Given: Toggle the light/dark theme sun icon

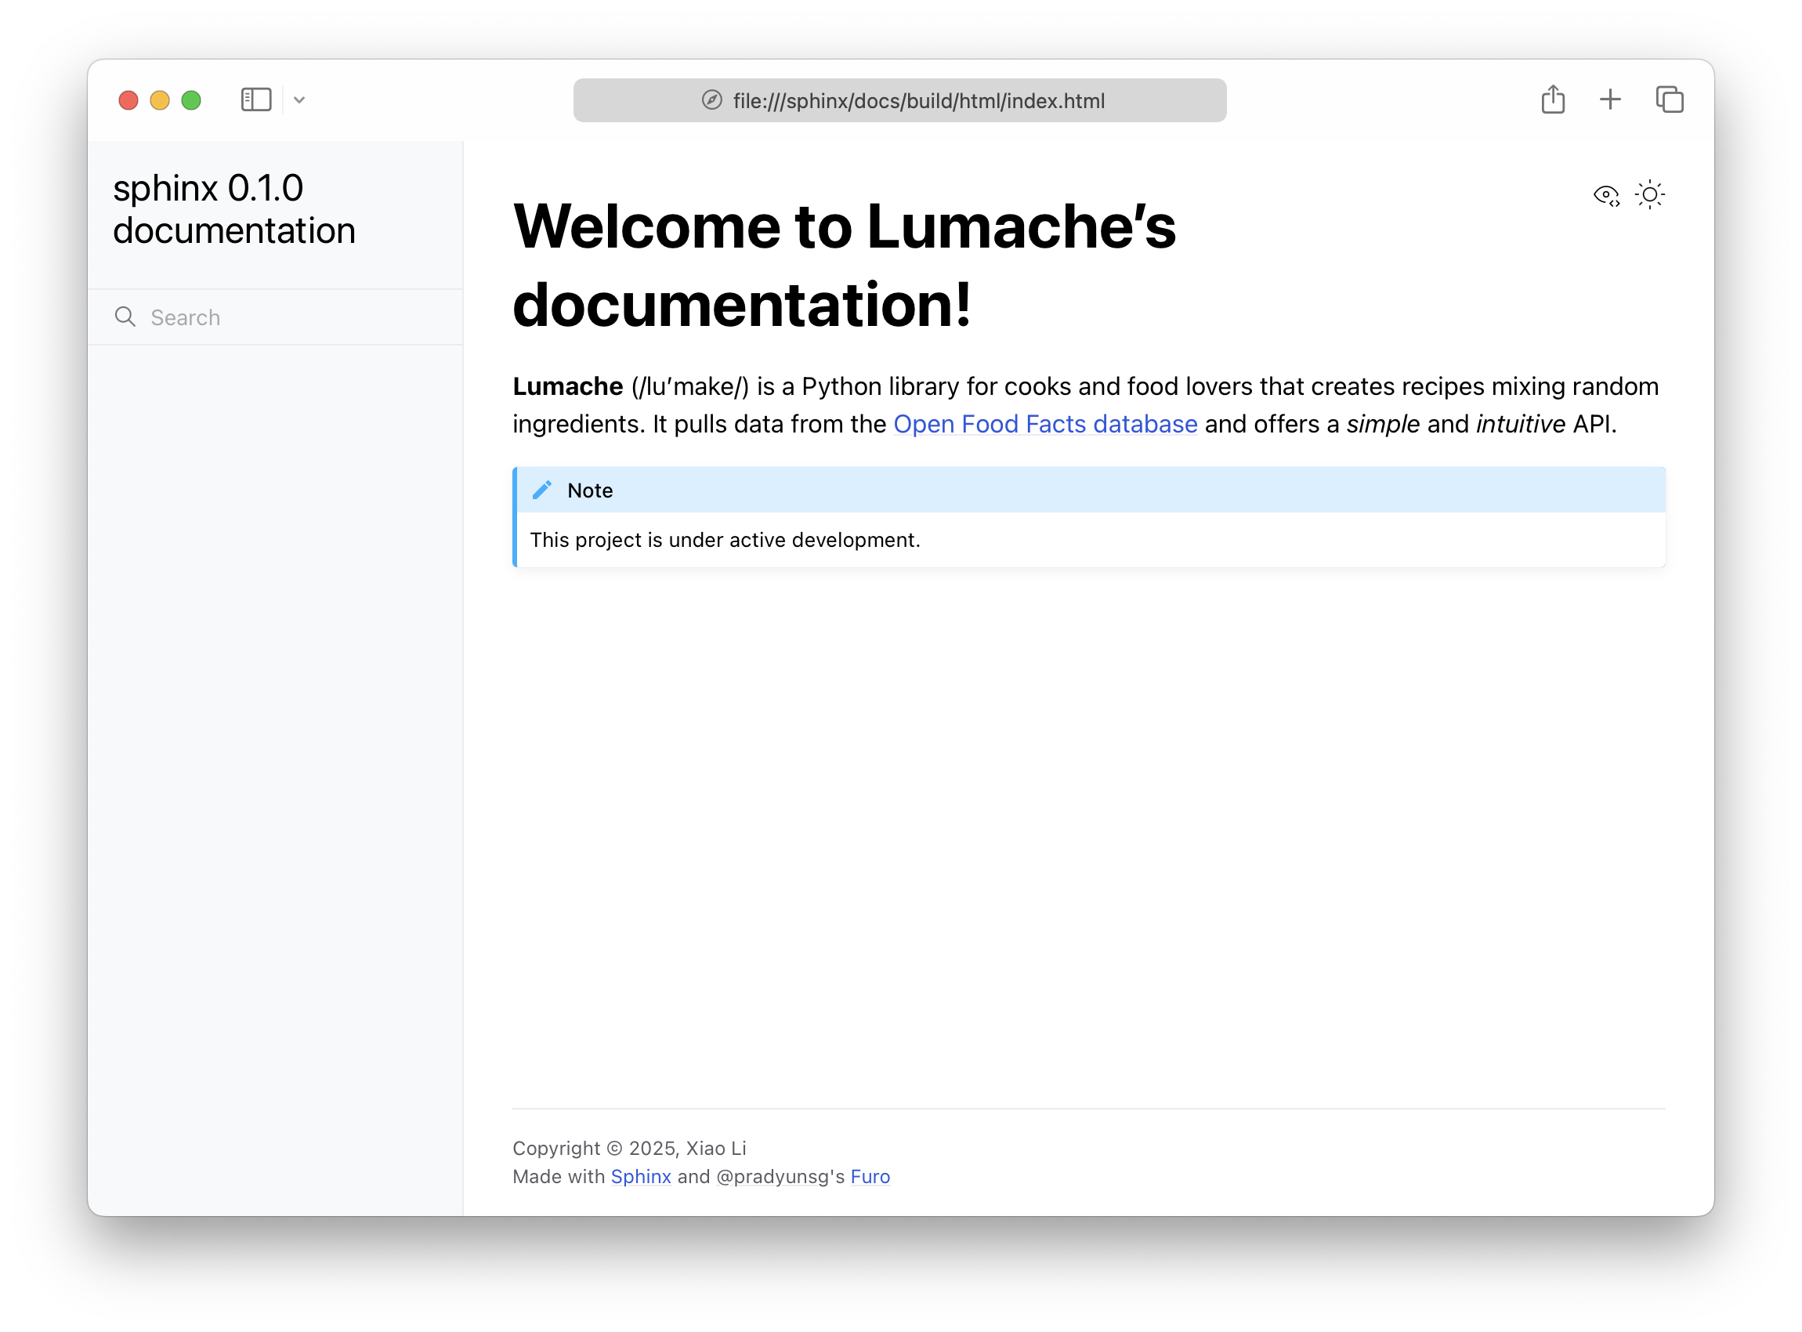Looking at the screenshot, I should (x=1650, y=195).
